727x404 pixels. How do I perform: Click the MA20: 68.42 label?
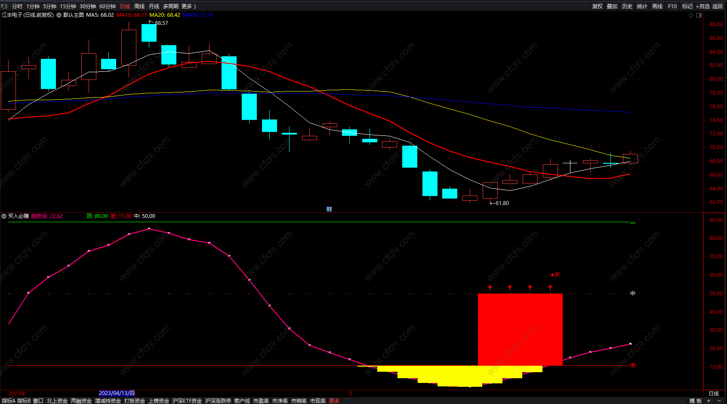165,15
